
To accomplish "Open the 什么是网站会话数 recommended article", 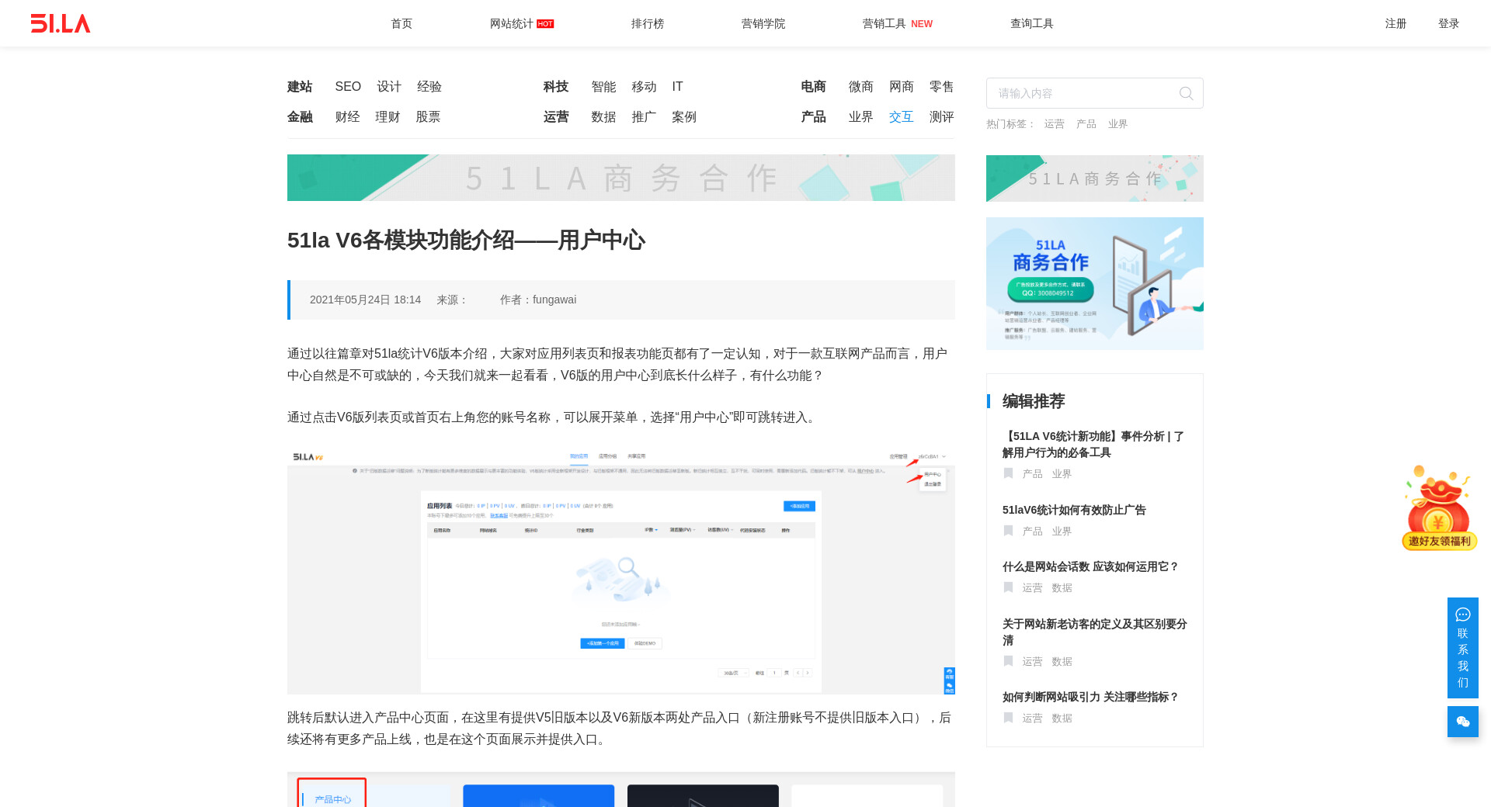I will click(x=1090, y=567).
